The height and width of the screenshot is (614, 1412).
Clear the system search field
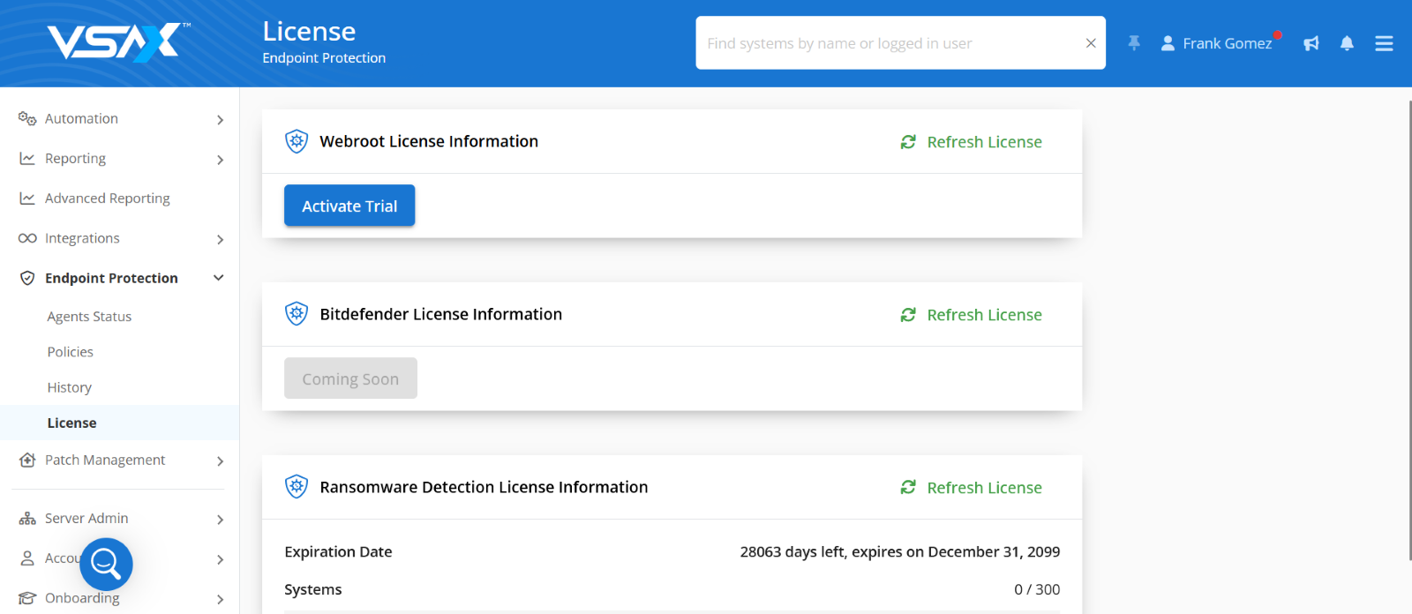(x=1091, y=43)
